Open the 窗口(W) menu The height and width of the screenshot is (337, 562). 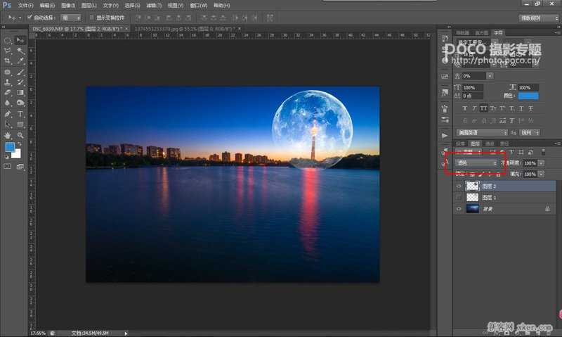click(x=199, y=6)
